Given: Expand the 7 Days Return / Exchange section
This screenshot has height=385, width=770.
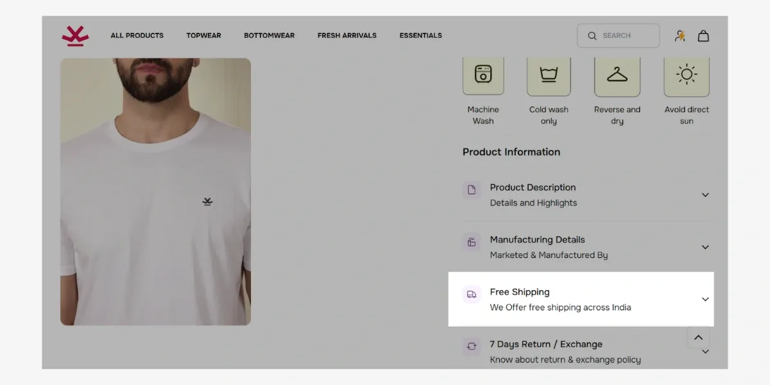Looking at the screenshot, I should tap(705, 352).
